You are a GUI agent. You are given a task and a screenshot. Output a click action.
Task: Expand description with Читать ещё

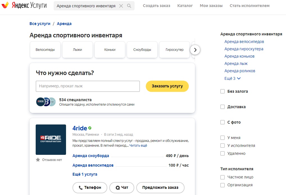point(138,146)
